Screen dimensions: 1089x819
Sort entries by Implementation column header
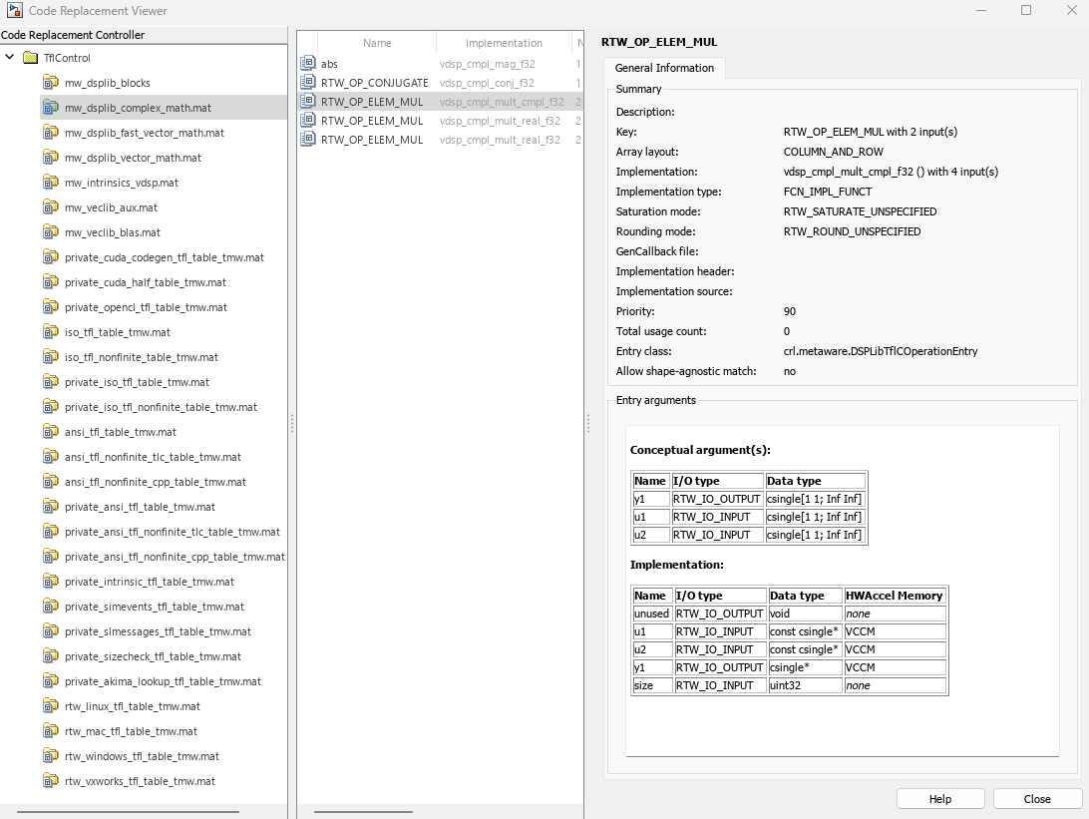tap(504, 43)
